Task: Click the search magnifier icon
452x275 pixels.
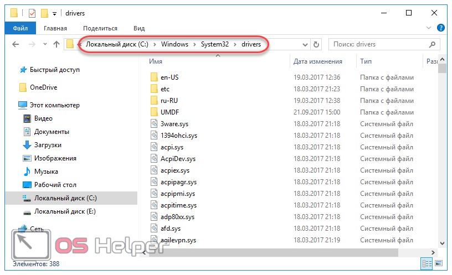Action: click(x=432, y=44)
